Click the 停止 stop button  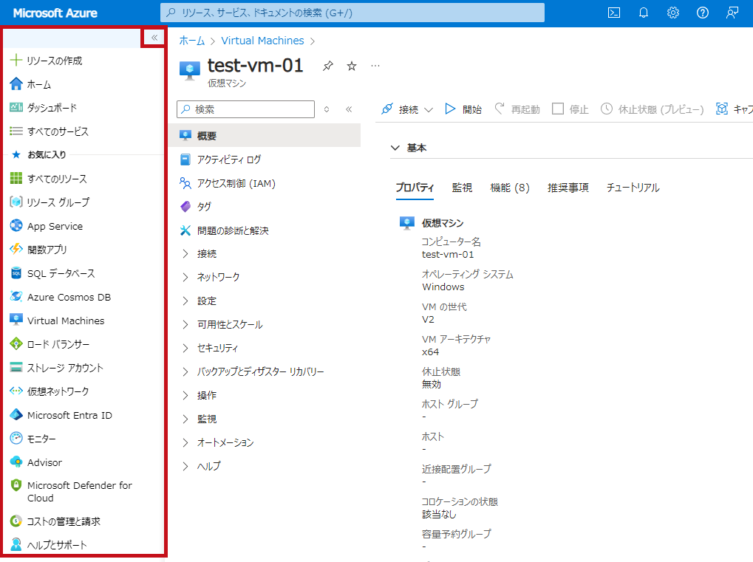click(570, 109)
